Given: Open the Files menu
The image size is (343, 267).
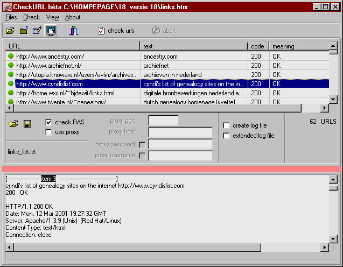Looking at the screenshot, I should (11, 17).
